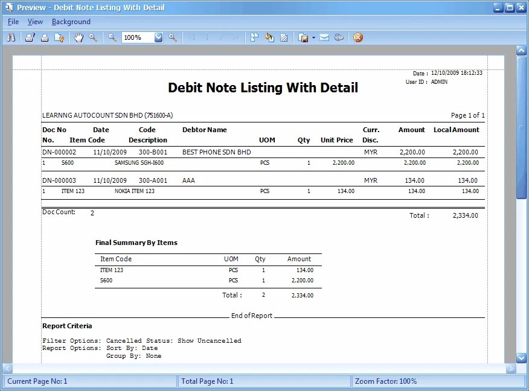Click the Email report envelope icon
Screen dimensions: 529x391
tap(324, 37)
